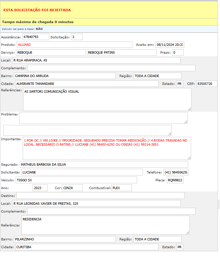Click the Combustível field showing FLEX

[x=122, y=188]
